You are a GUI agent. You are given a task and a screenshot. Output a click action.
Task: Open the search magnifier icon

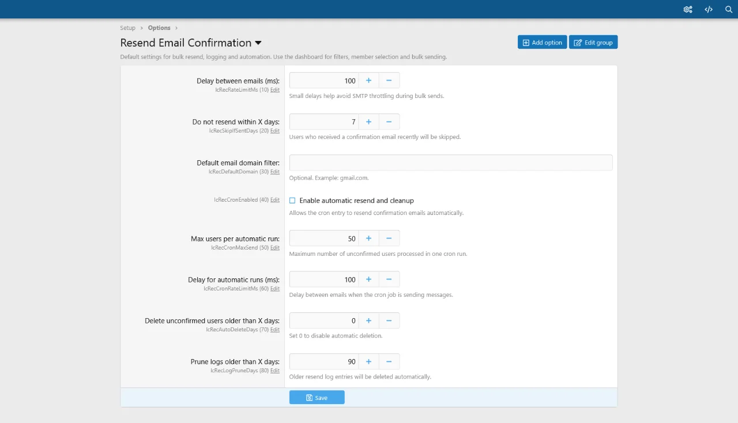(x=729, y=9)
